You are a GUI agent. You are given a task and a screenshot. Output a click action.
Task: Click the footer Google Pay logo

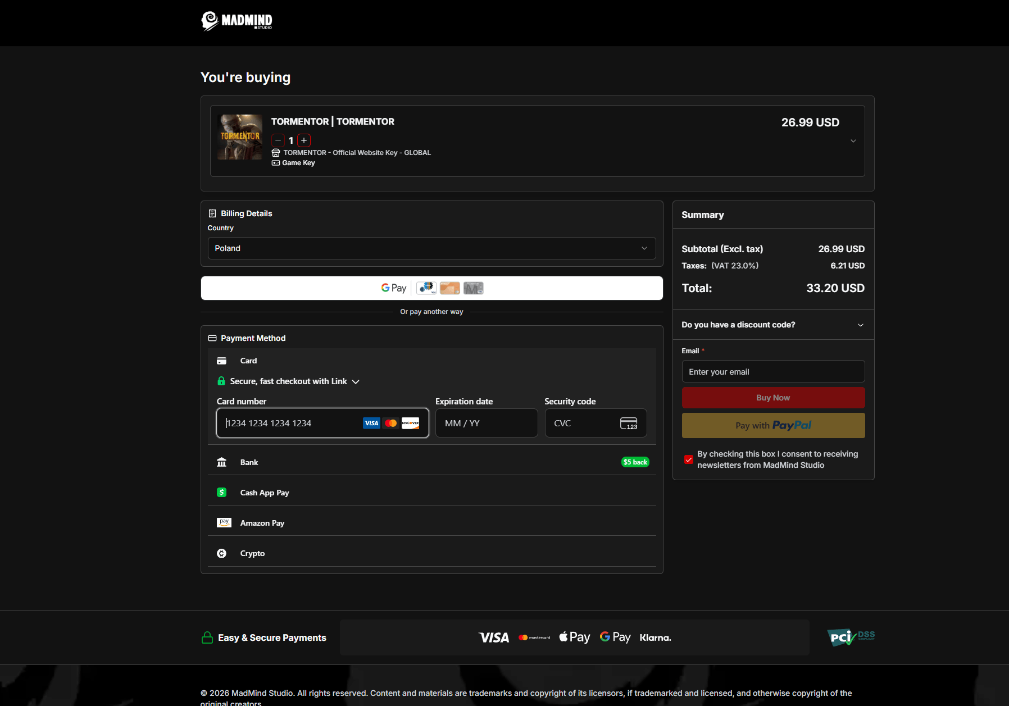click(x=615, y=637)
